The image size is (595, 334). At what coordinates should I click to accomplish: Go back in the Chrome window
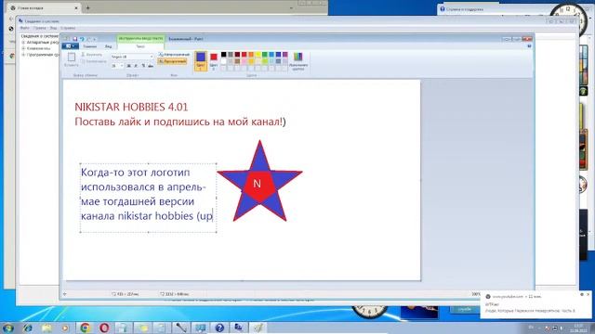11,19
